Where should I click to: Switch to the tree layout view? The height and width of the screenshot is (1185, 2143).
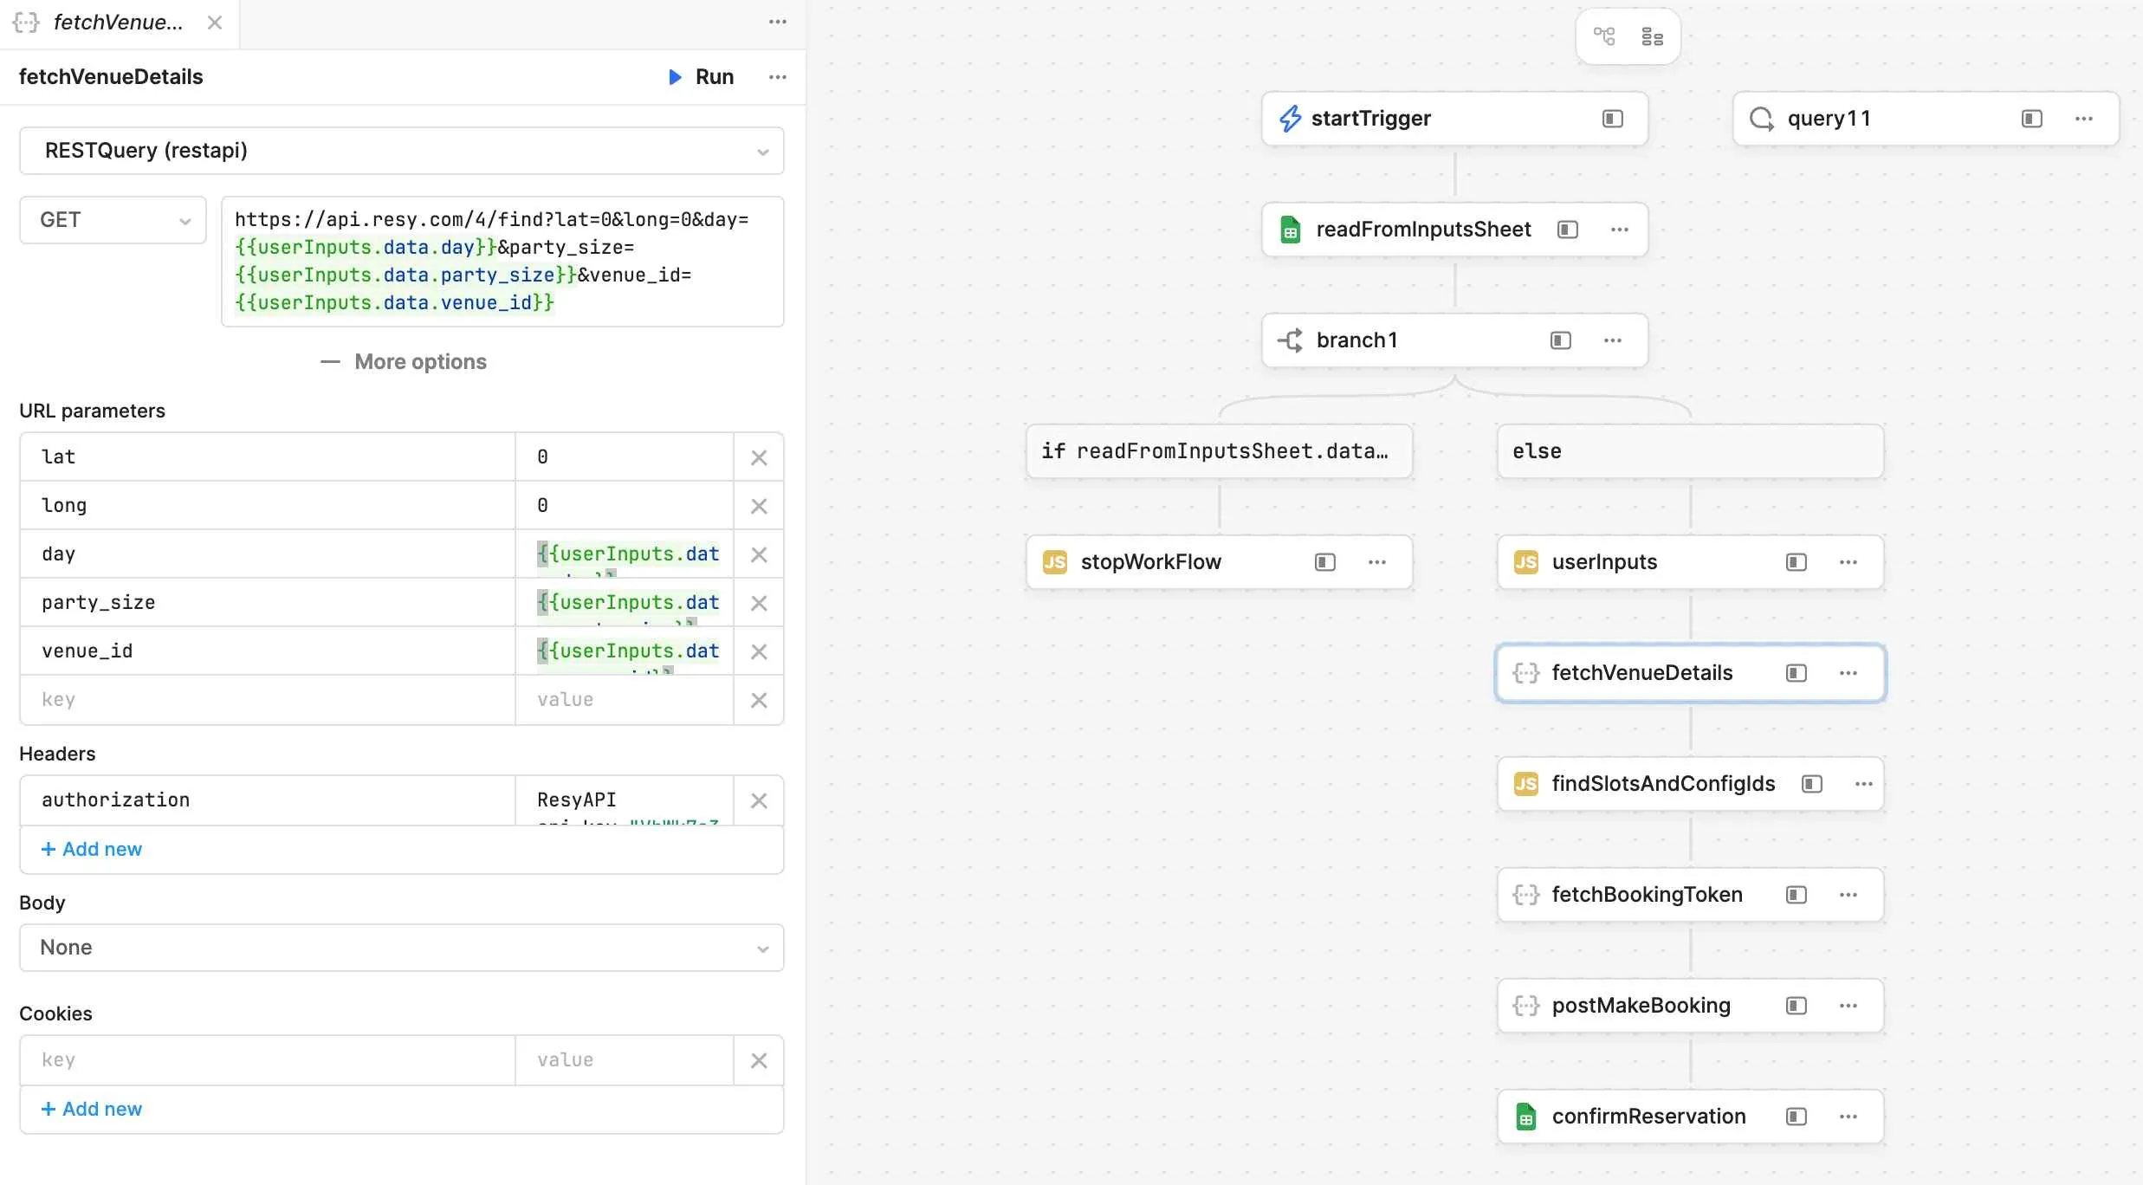(x=1604, y=36)
